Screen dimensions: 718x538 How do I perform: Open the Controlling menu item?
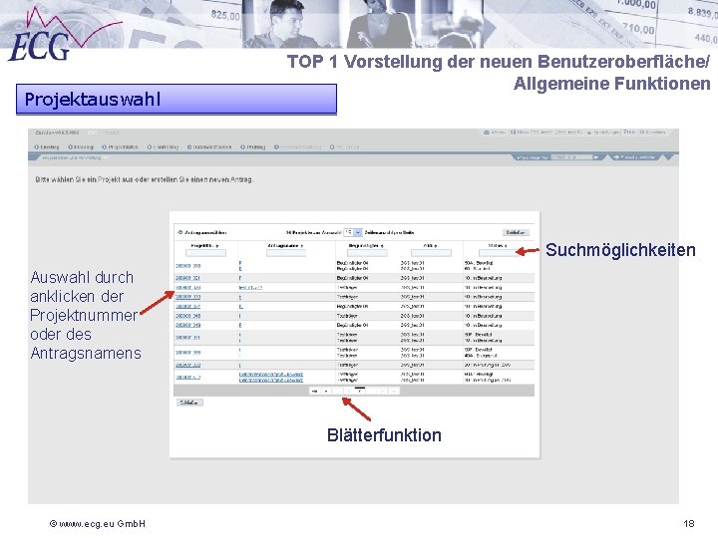[163, 147]
